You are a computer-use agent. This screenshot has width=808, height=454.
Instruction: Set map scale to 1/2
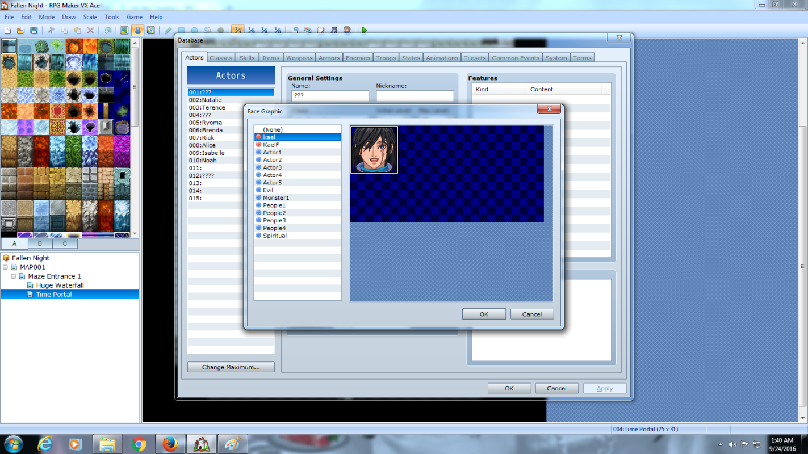click(x=251, y=30)
